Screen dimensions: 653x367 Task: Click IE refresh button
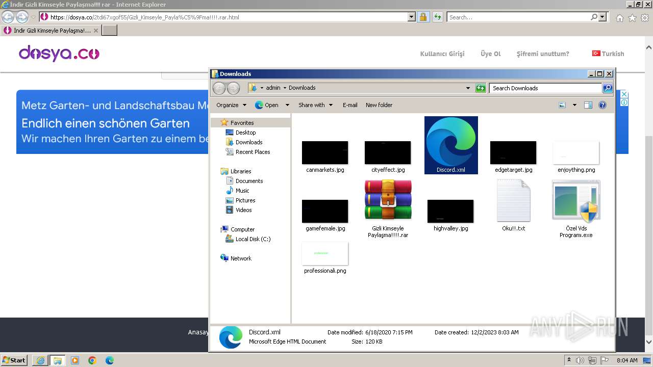[x=437, y=17]
